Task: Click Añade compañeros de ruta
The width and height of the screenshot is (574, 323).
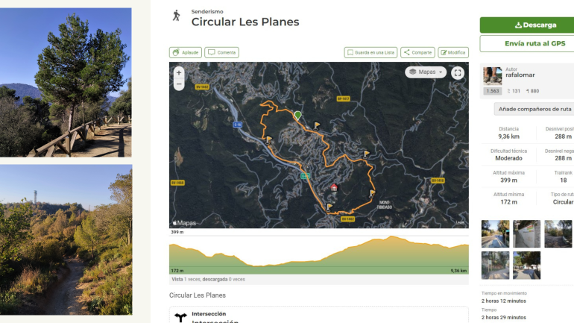Action: click(534, 109)
